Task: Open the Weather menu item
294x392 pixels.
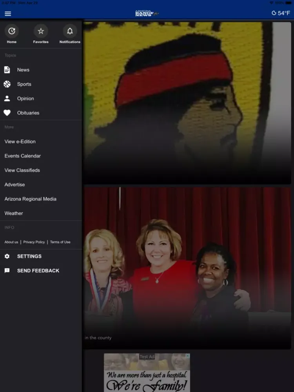Action: pos(14,213)
